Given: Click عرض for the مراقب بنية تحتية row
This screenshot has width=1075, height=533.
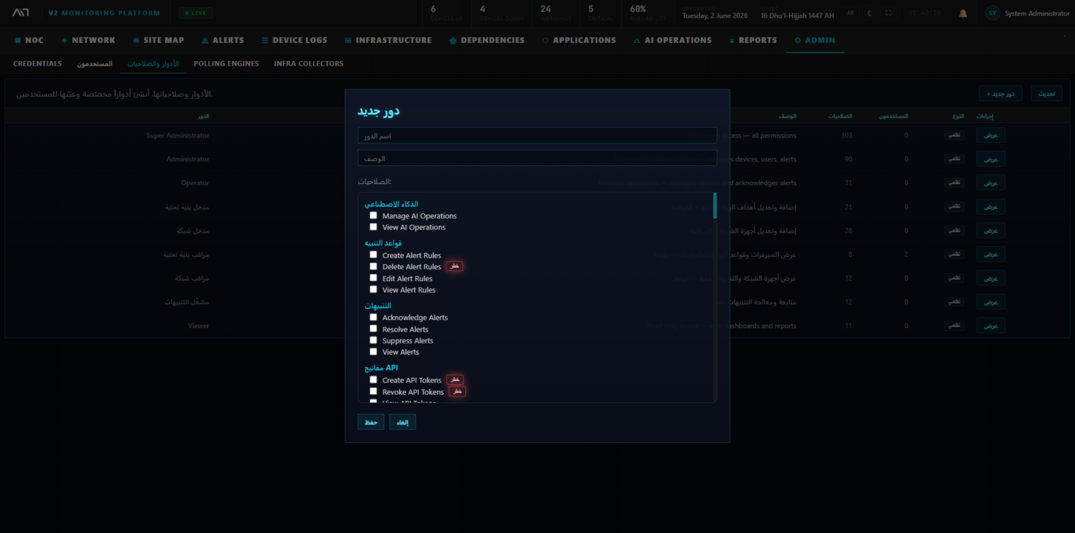Looking at the screenshot, I should [991, 254].
